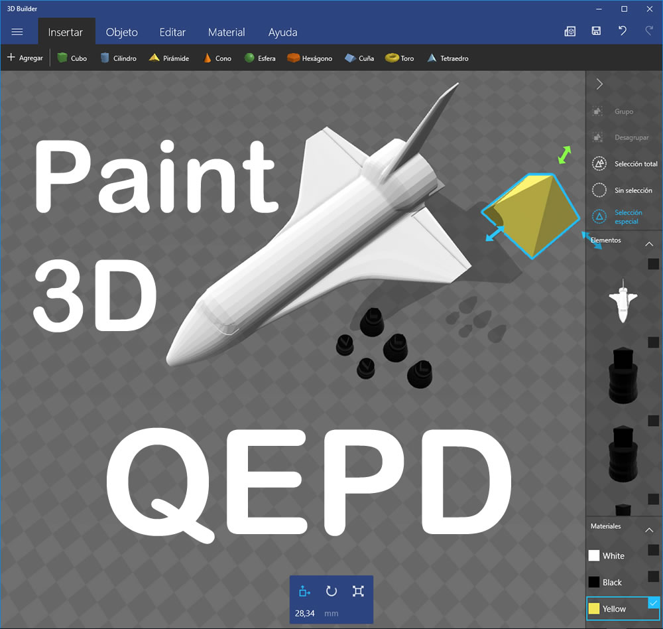The image size is (663, 629).
Task: Open the Editar tab
Action: pos(172,32)
